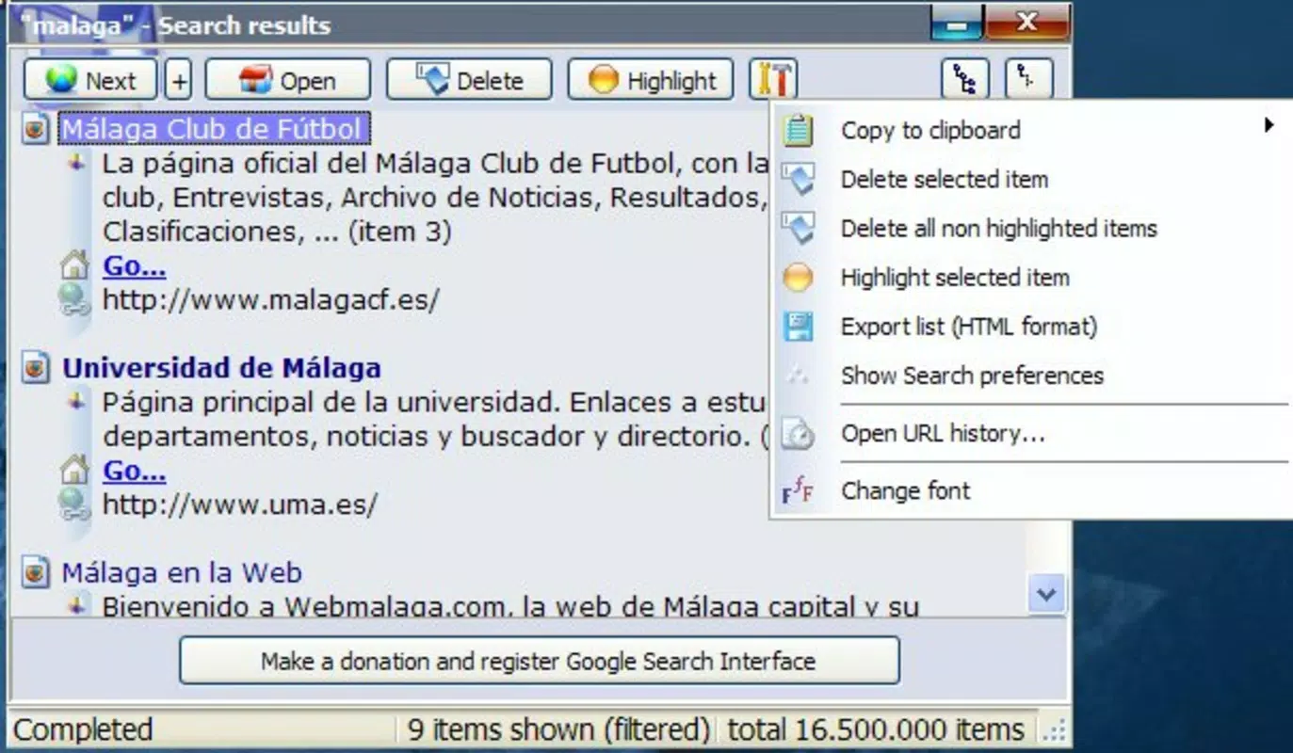Viewport: 1293px width, 753px height.
Task: Click La página oficial del Málaga description
Action: pos(435,197)
